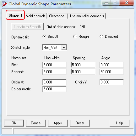Select the Smooth dynamic fill option

pos(44,37)
